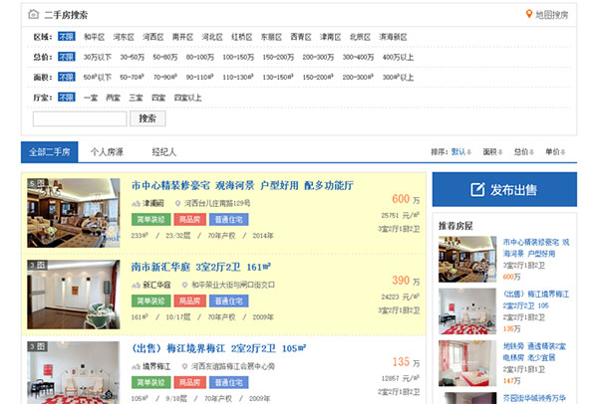Open listing (出售)梅江境界梅江 2室2厅2卫

[x=218, y=348]
